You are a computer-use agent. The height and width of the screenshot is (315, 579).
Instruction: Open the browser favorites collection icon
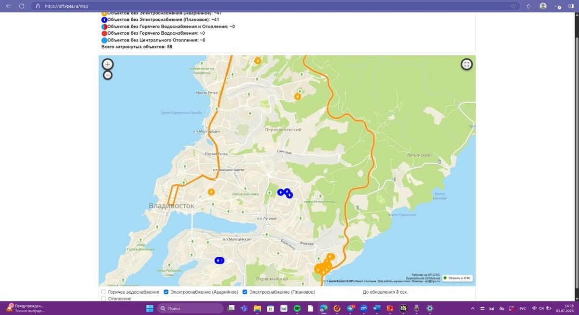pyautogui.click(x=529, y=6)
